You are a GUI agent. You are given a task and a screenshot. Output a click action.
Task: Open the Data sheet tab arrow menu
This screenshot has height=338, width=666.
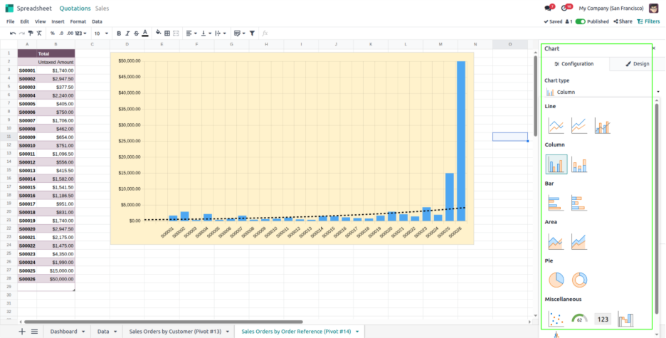(x=115, y=332)
